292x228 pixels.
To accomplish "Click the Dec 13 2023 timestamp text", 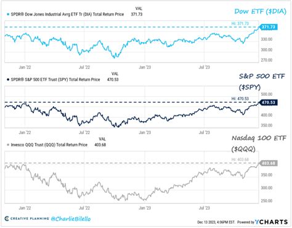I will coord(216,222).
